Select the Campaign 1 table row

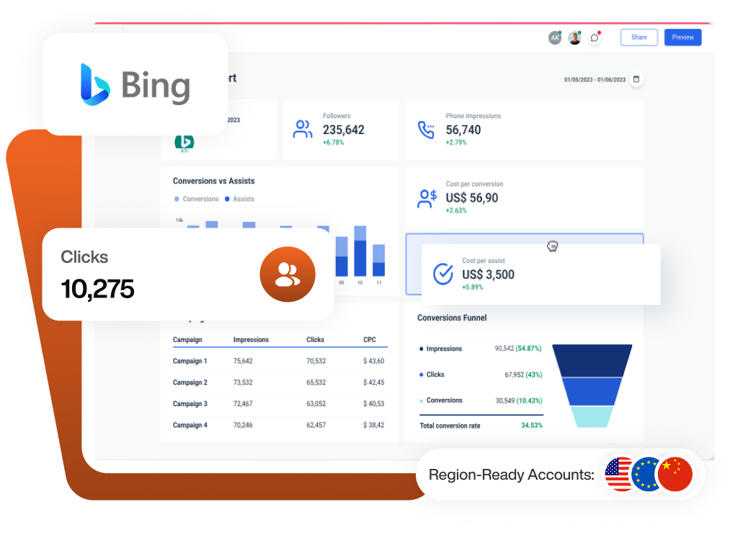click(x=279, y=361)
